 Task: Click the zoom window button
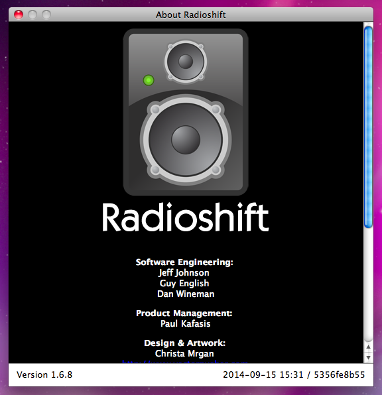point(46,15)
